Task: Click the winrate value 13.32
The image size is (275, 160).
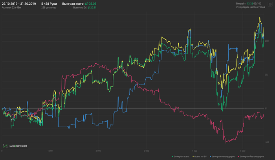Action: coord(250,4)
